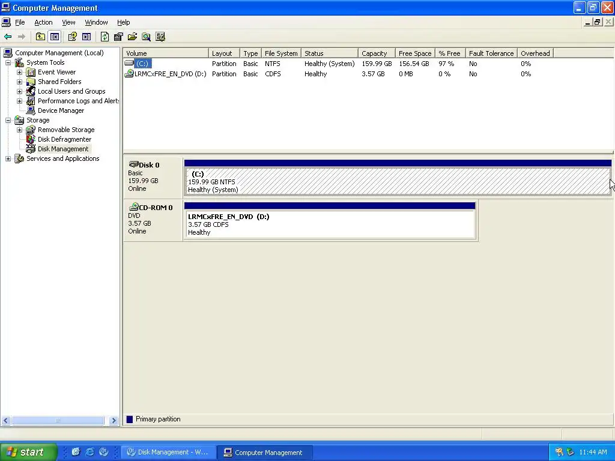Click the tree pane horizontal scrollbar thumb
The image size is (615, 461).
[58, 421]
